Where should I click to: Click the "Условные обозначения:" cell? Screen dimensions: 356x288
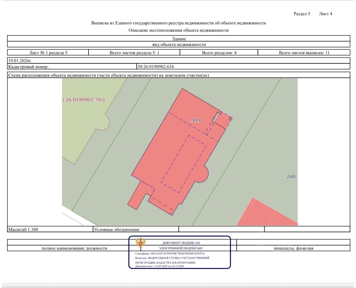pyautogui.click(x=117, y=229)
